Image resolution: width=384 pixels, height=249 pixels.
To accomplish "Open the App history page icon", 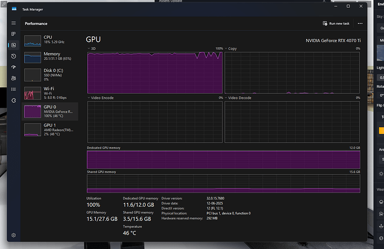I will pos(13,56).
